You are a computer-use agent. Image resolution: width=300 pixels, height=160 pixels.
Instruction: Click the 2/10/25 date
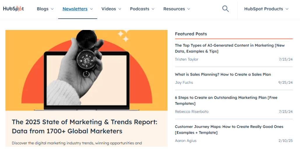point(285,141)
